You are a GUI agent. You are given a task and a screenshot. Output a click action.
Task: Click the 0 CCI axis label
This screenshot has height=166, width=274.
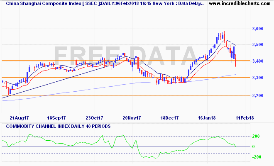254,146
